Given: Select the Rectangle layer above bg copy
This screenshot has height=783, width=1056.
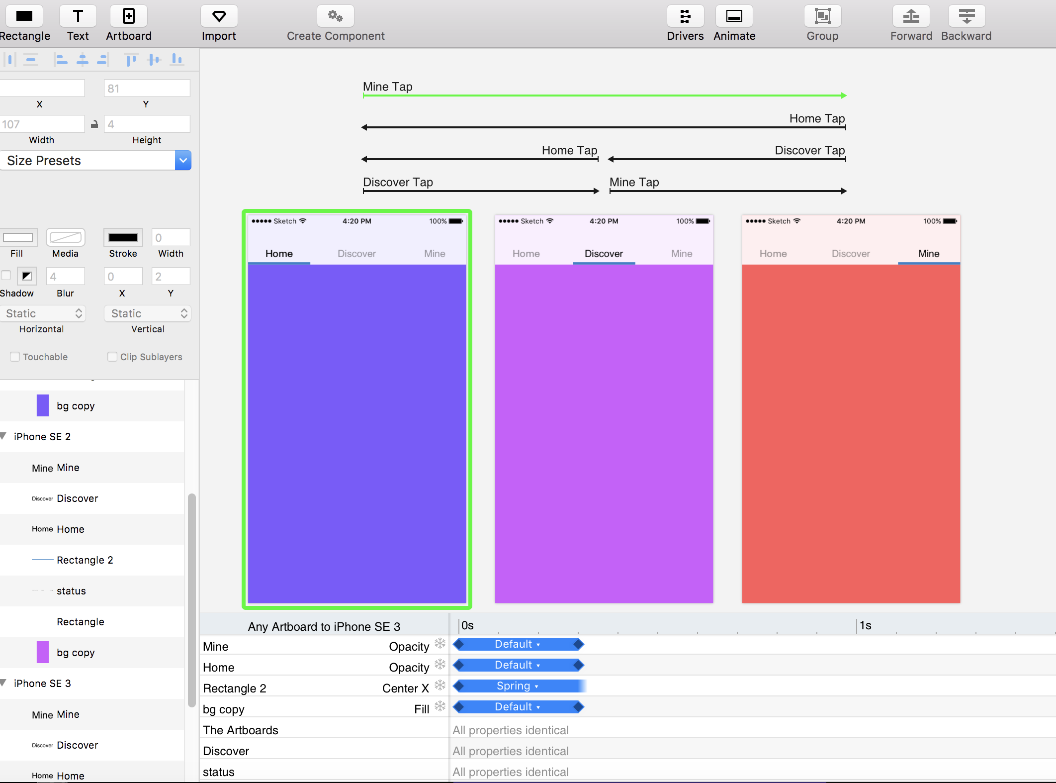Looking at the screenshot, I should point(92,622).
